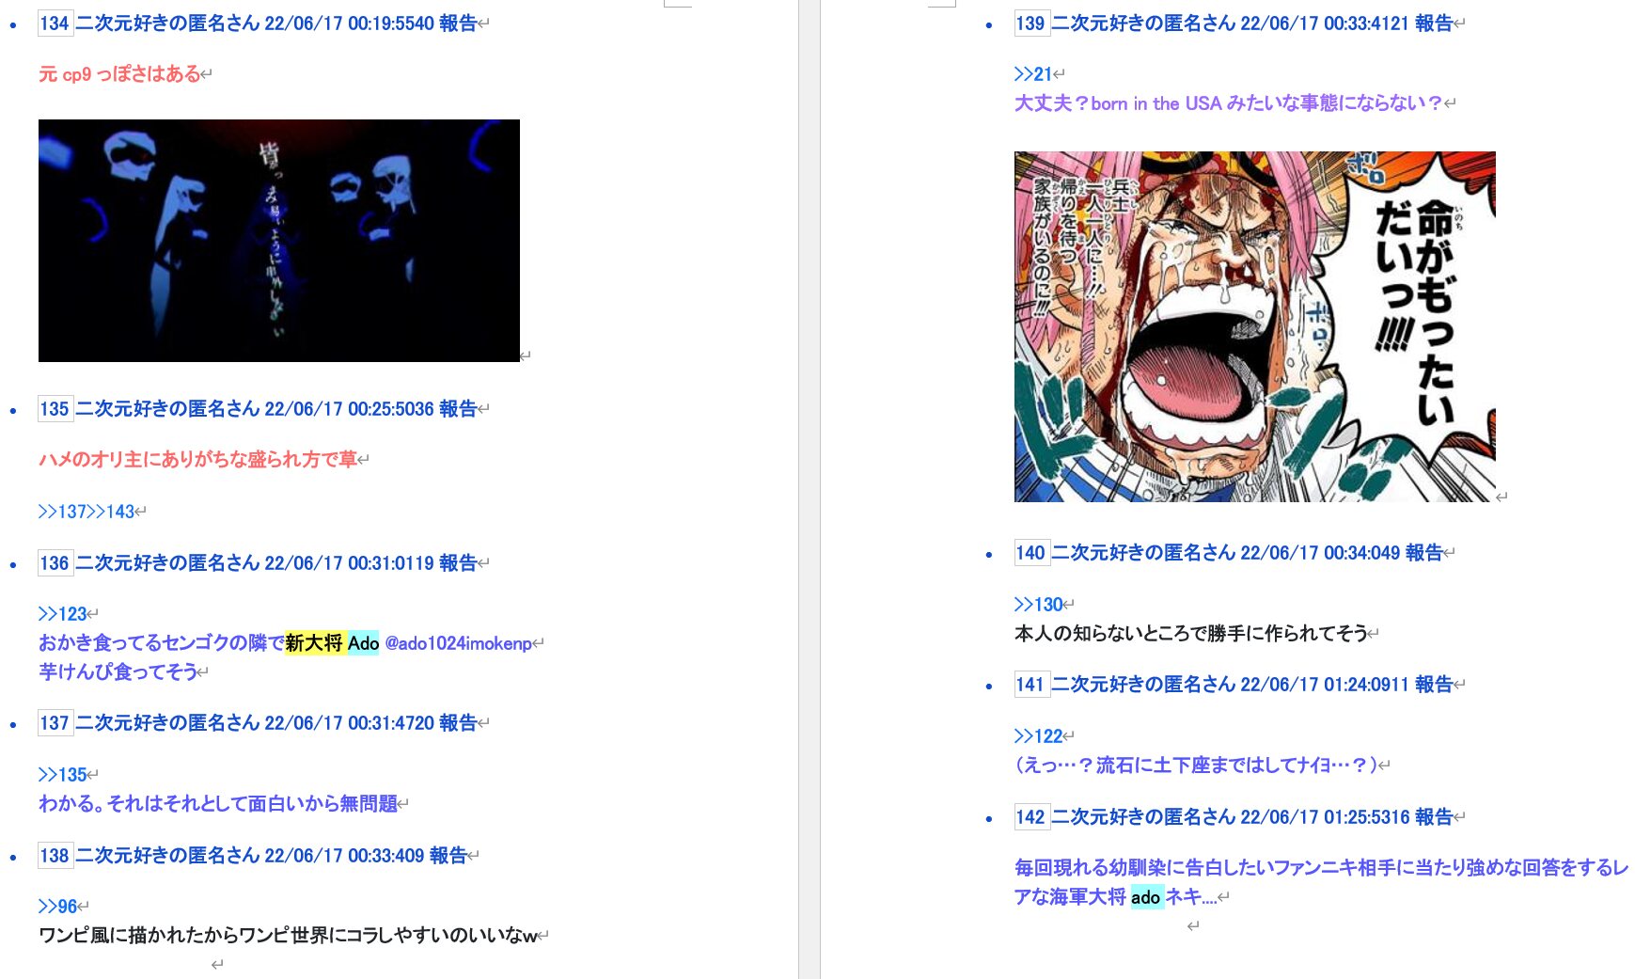
Task: Follow the >>143 reply reference
Action: [111, 513]
